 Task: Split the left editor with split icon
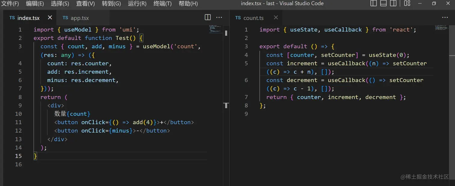click(x=208, y=17)
